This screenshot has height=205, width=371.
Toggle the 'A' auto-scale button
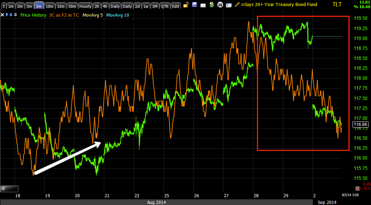click(358, 188)
